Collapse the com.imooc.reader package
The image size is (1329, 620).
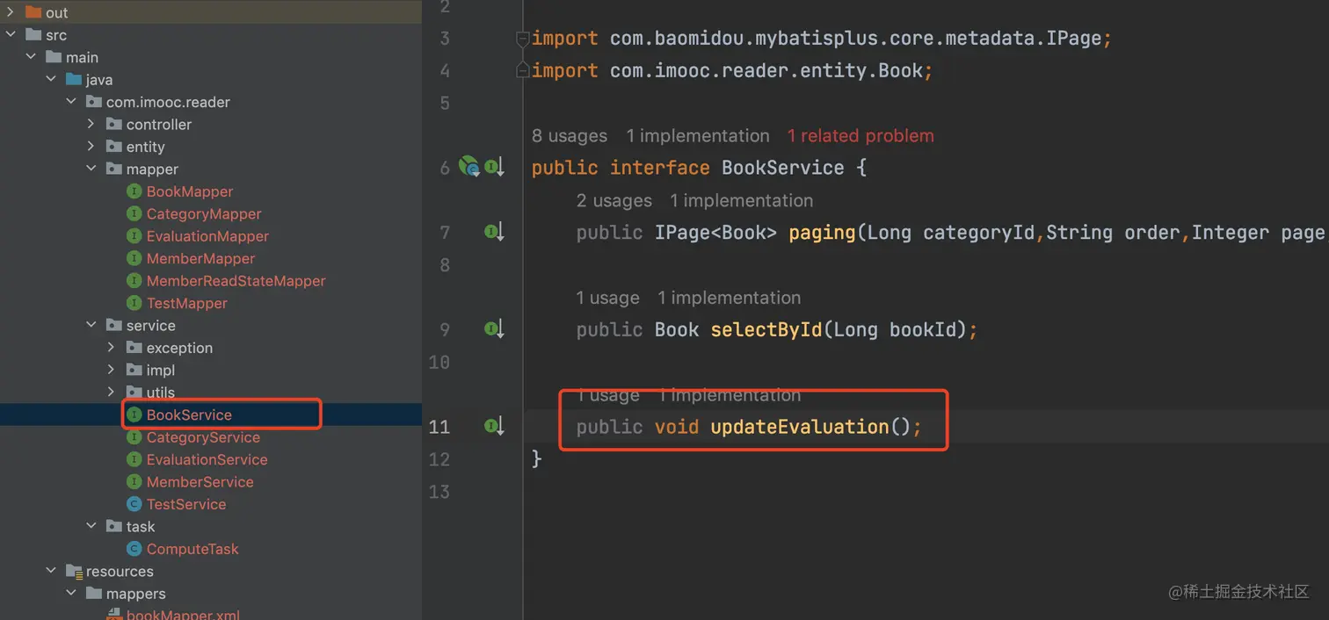tap(71, 102)
